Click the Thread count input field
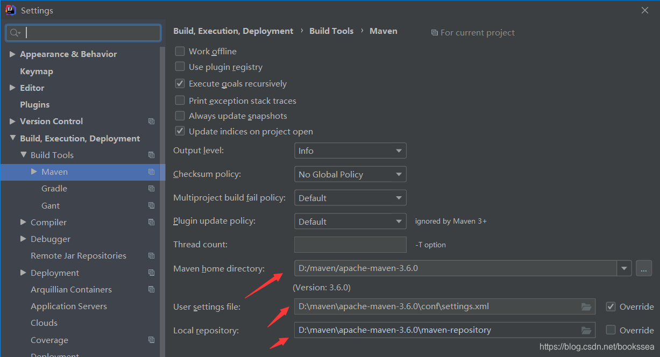Screen dimensions: 660x357 coord(350,245)
